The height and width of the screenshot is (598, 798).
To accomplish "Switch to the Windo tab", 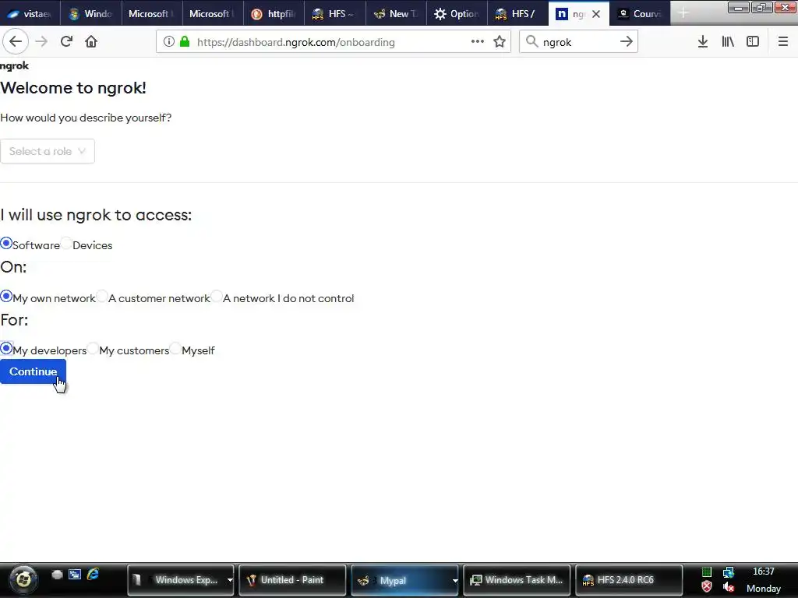I will pyautogui.click(x=91, y=14).
